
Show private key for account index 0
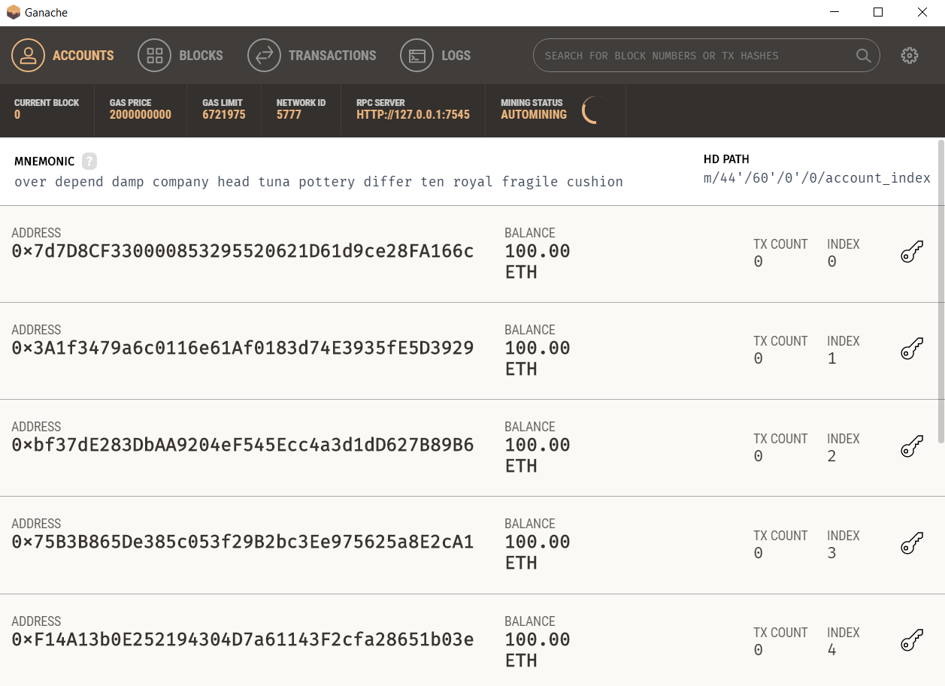[912, 252]
